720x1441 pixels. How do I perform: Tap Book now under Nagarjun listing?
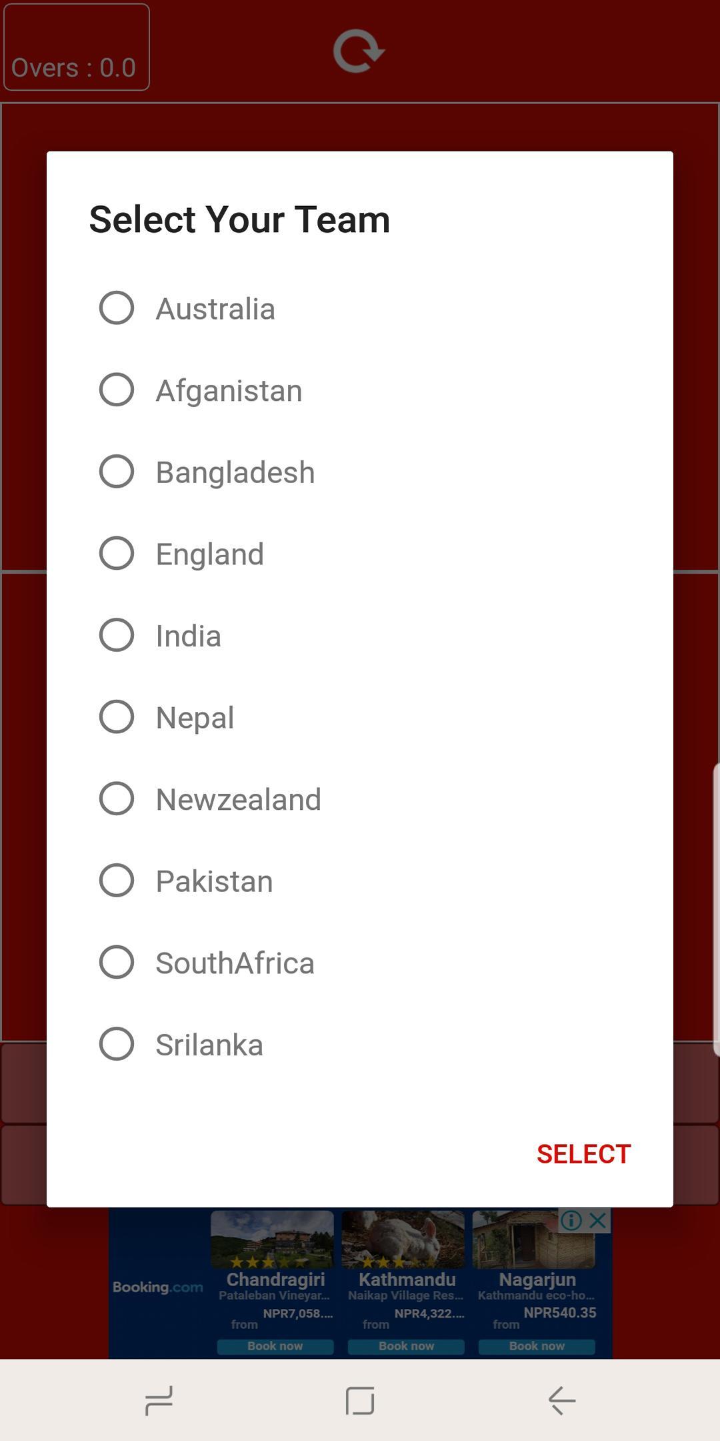click(x=537, y=1346)
